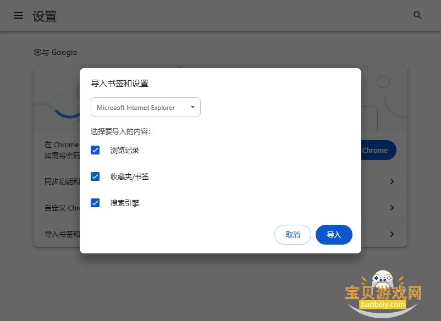Click the 设置 page title
The height and width of the screenshot is (321, 441).
point(45,16)
